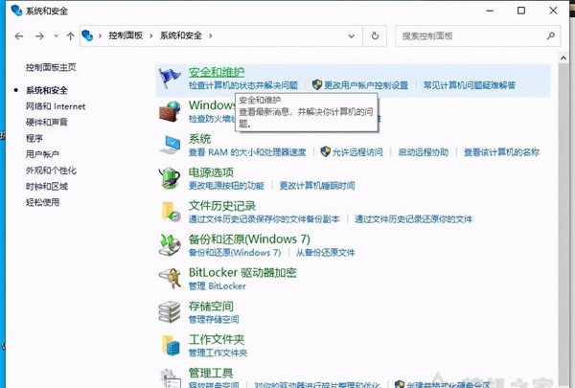Open the 电源选项 heading

coord(211,172)
